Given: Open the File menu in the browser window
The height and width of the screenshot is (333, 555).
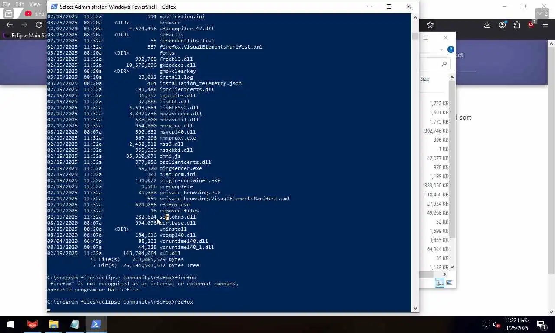Looking at the screenshot, I should click(x=7, y=4).
